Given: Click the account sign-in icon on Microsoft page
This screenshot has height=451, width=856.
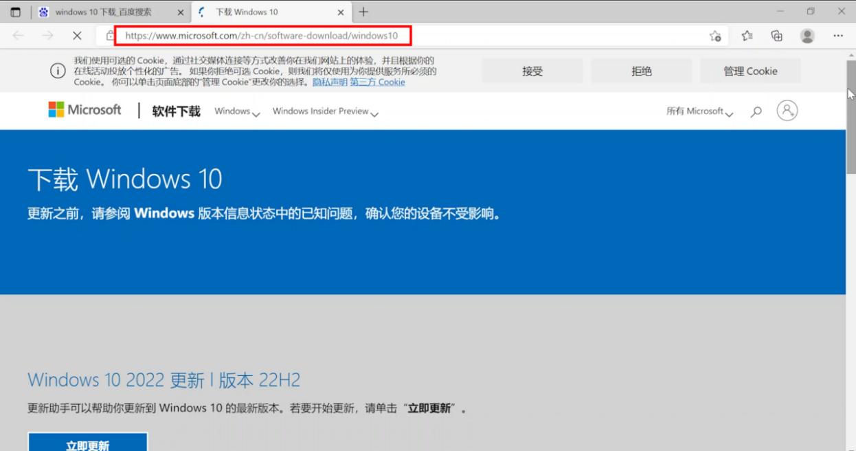Looking at the screenshot, I should (x=787, y=111).
